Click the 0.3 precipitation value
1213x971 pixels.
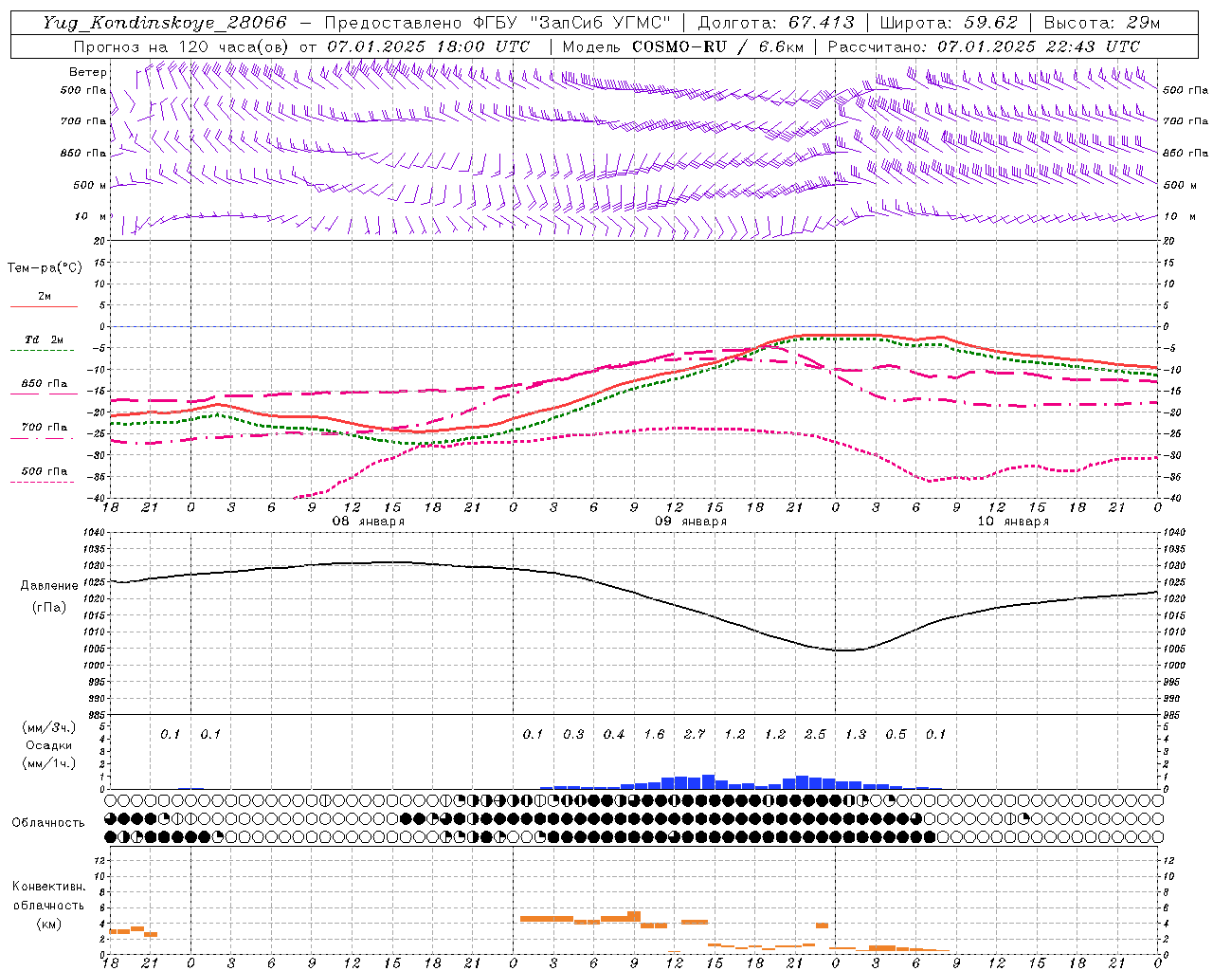coord(573,735)
